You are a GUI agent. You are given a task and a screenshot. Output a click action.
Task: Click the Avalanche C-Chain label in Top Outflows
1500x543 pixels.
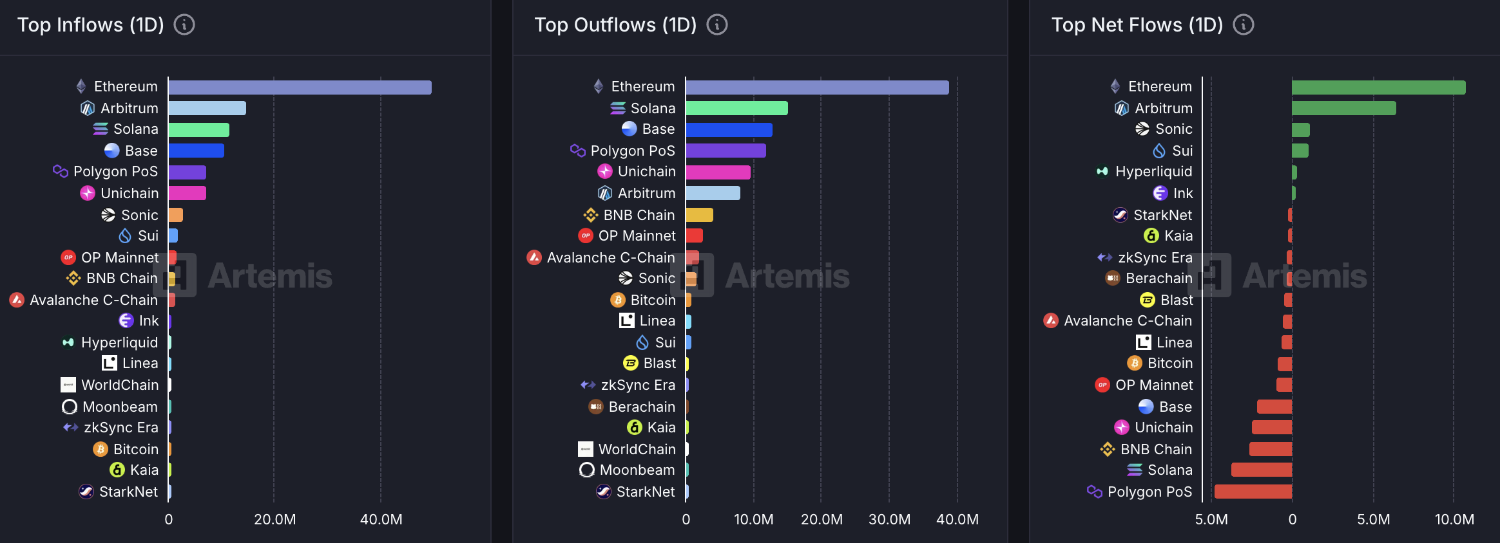coord(611,257)
